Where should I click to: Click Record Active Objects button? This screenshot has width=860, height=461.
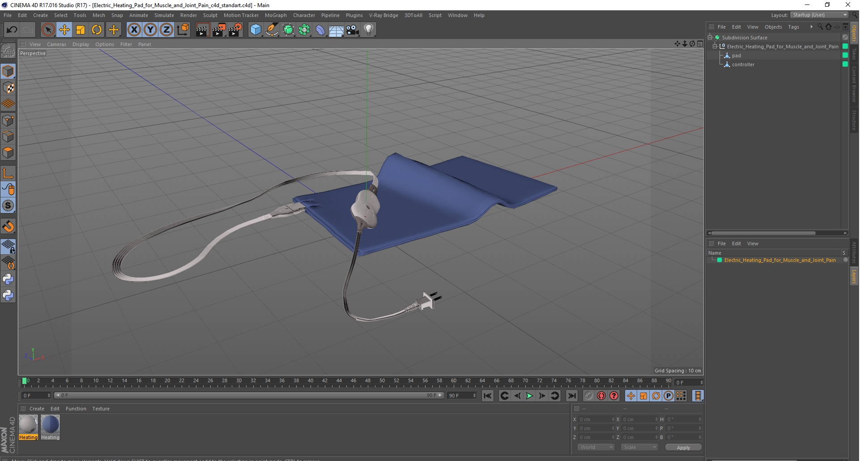(589, 396)
